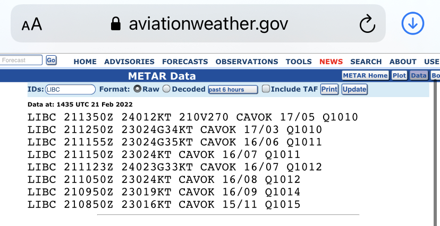440x226 pixels.
Task: Open the FORECASTS menu
Action: pyautogui.click(x=185, y=62)
